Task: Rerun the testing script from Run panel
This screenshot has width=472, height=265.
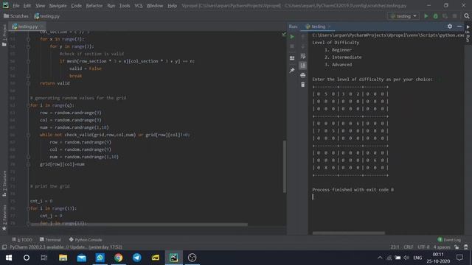Action: click(292, 37)
